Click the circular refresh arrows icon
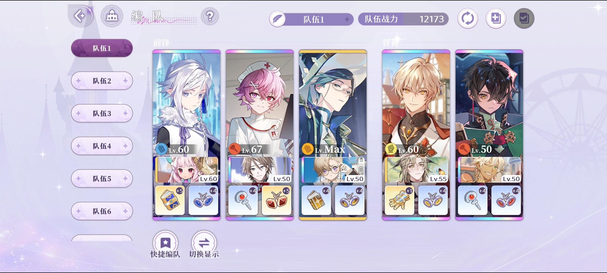This screenshot has height=273, width=607. click(468, 18)
